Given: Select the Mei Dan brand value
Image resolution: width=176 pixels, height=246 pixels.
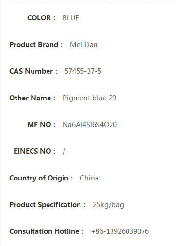Looking at the screenshot, I should coord(84,45).
